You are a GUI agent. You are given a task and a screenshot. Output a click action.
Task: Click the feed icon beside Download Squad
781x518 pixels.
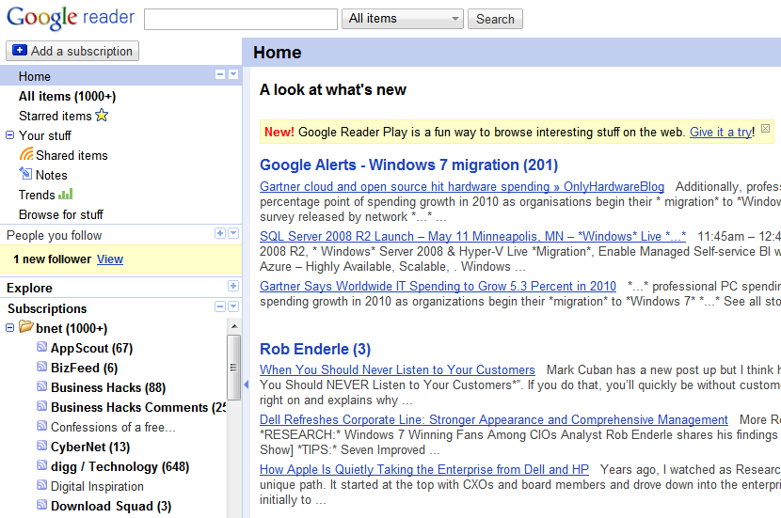(41, 505)
